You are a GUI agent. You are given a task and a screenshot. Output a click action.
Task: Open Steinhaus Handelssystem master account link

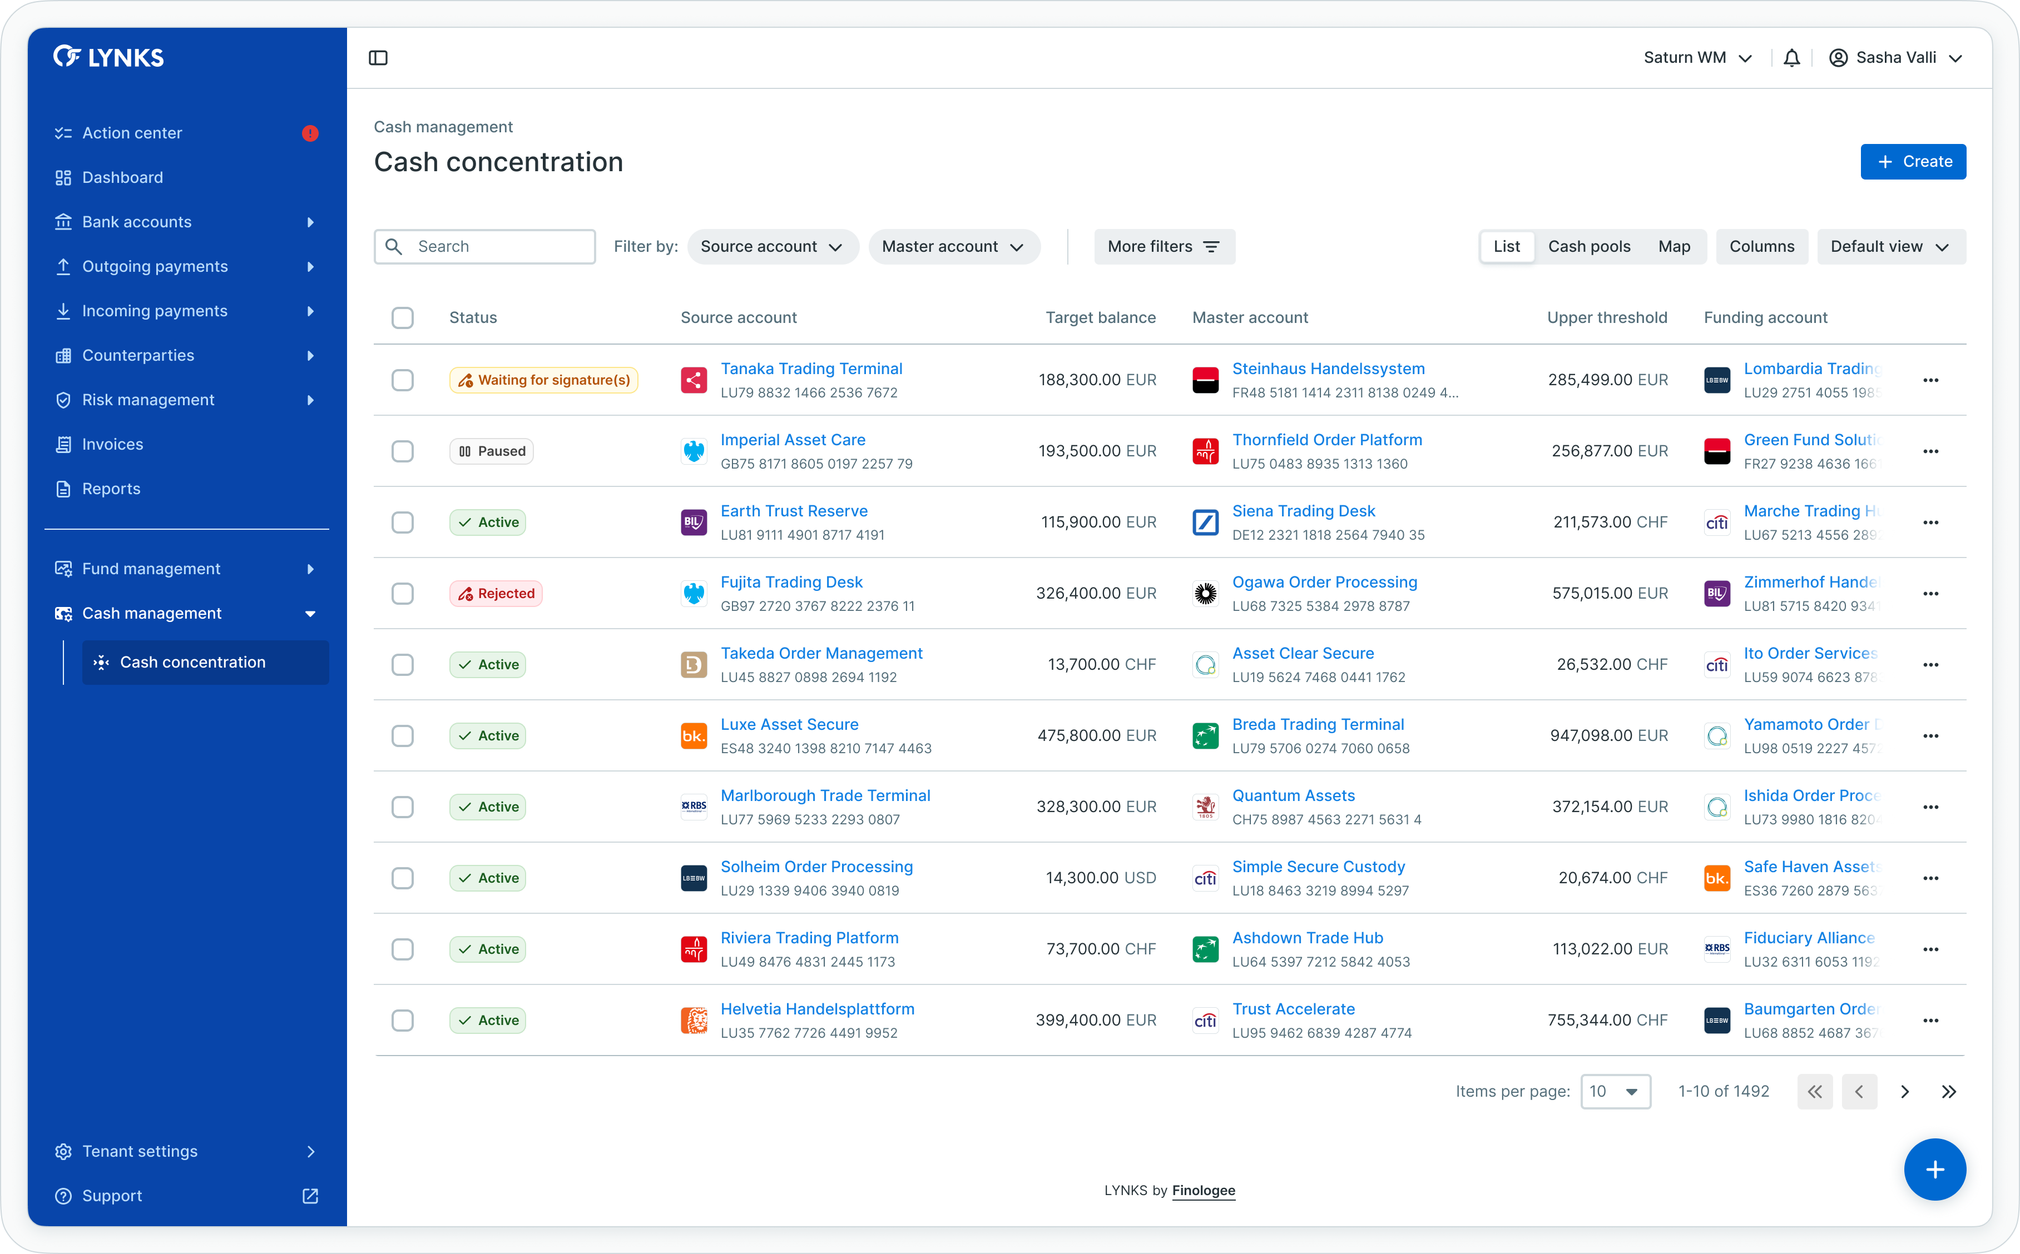coord(1328,368)
